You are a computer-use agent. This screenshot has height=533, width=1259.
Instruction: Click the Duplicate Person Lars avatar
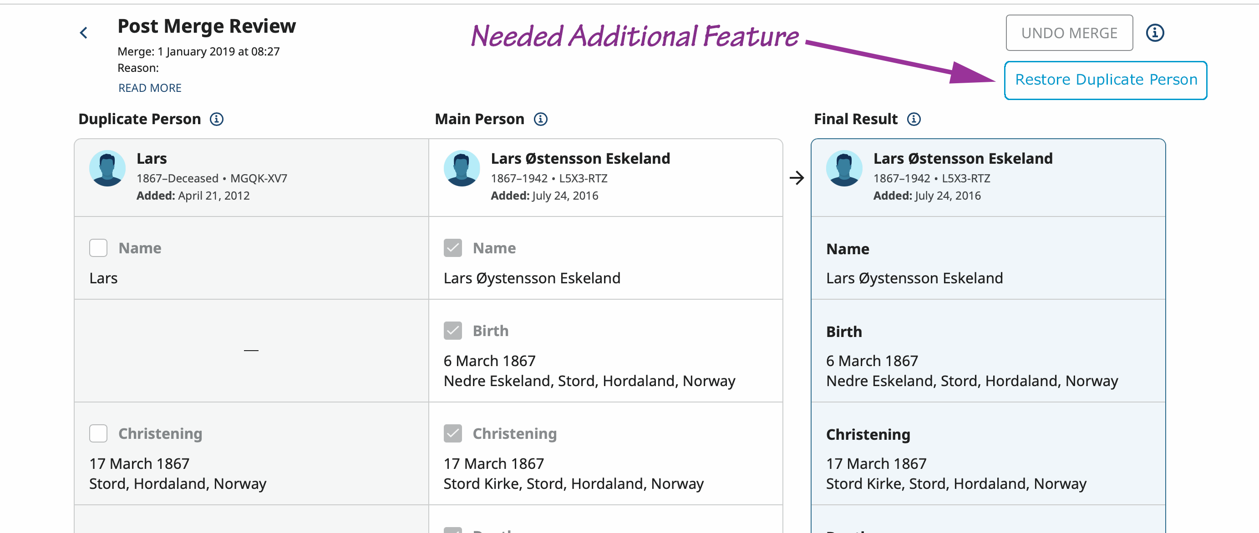[107, 168]
